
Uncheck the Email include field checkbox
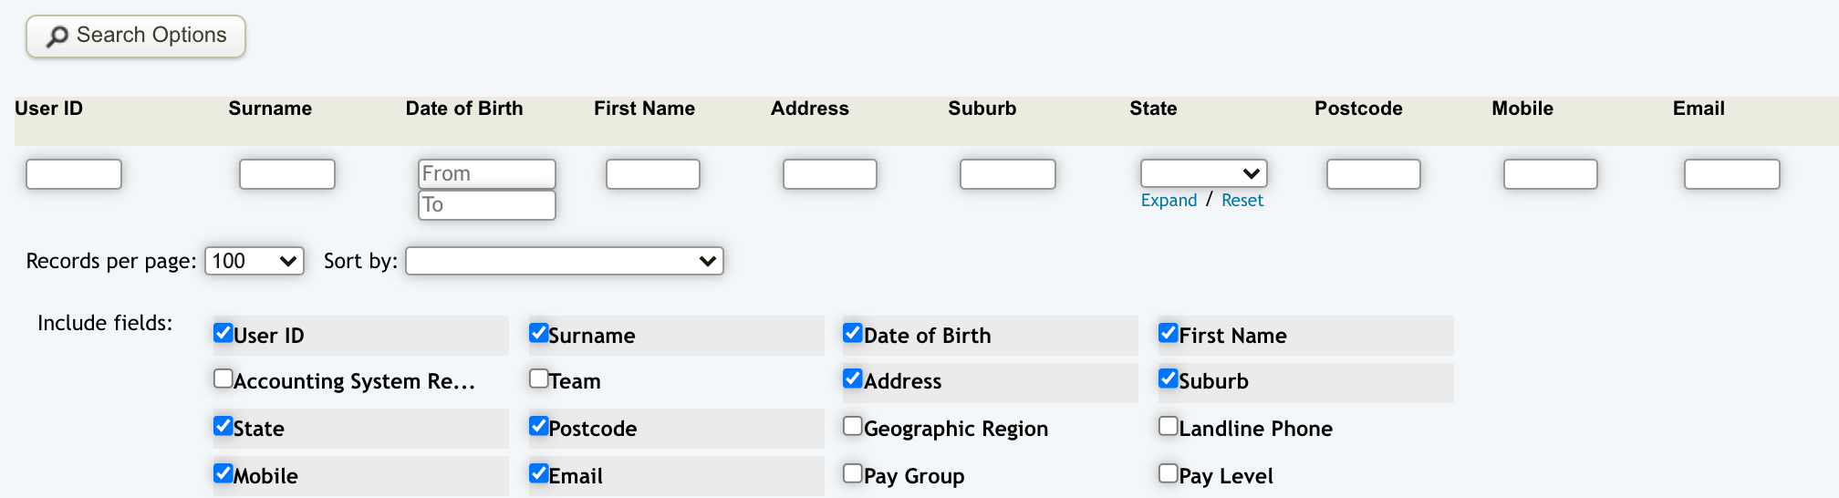(539, 473)
